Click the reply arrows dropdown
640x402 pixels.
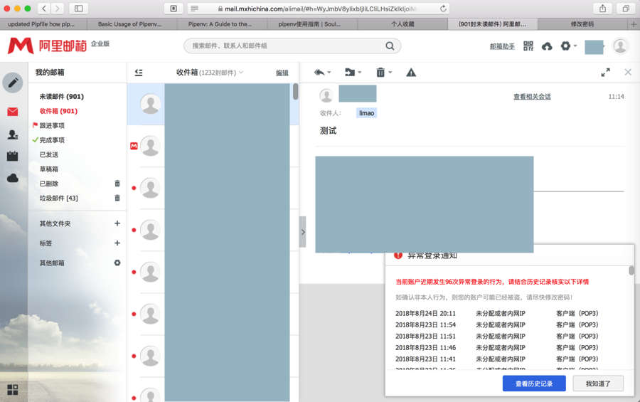pyautogui.click(x=322, y=73)
